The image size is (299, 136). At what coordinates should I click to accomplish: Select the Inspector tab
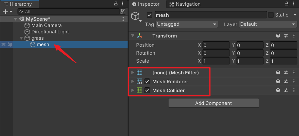coord(145,4)
